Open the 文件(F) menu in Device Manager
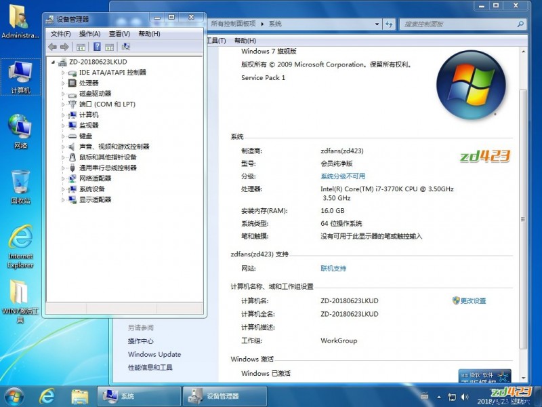 (61, 34)
